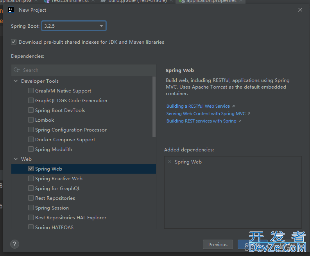310x256 pixels.
Task: Click arrow icon next to Serving Web Content link
Action: pos(249,114)
